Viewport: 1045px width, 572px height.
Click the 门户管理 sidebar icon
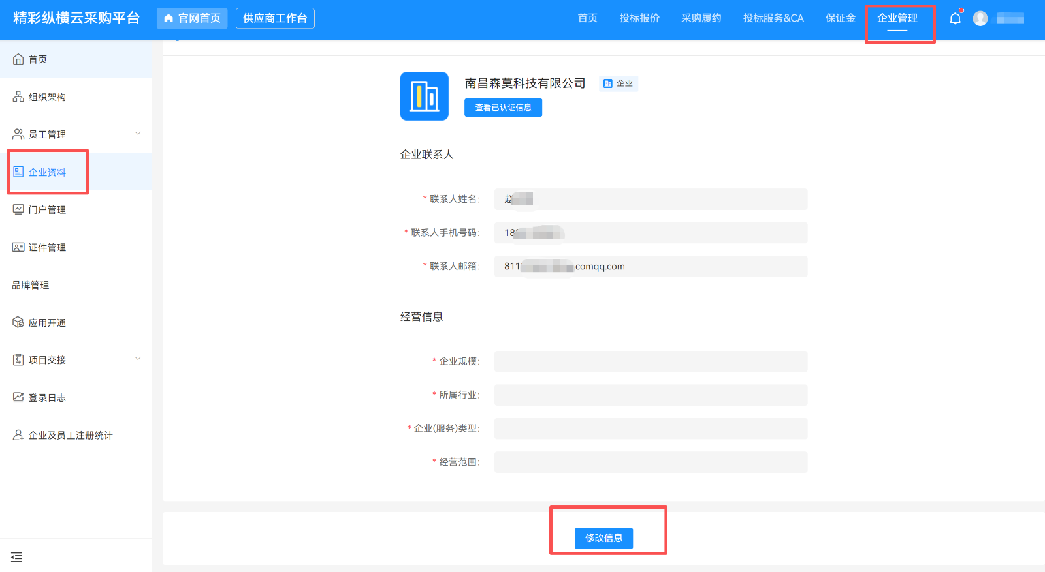pyautogui.click(x=18, y=209)
